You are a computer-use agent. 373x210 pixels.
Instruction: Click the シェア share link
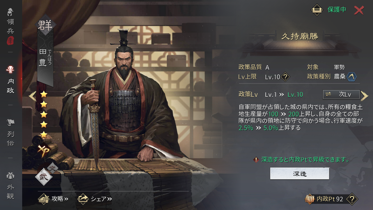pos(95,199)
